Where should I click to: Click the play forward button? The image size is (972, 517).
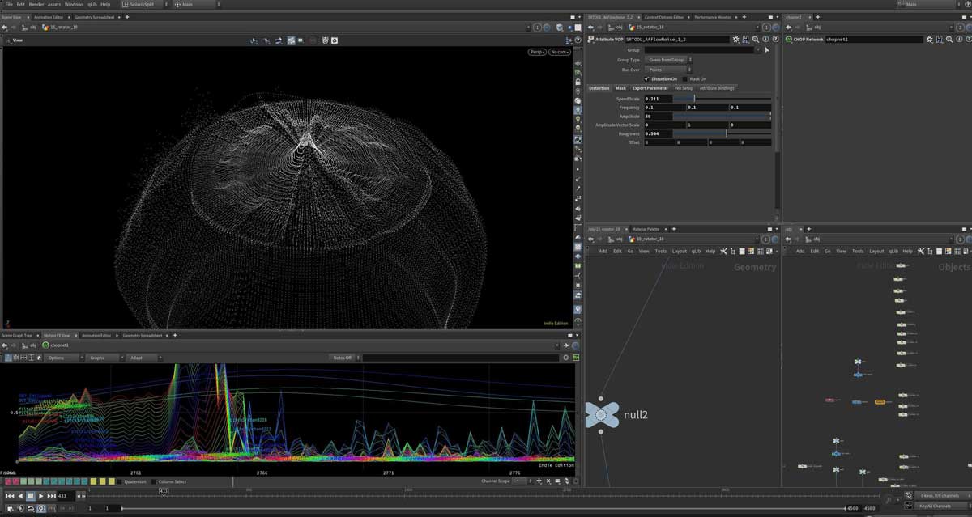pyautogui.click(x=40, y=496)
